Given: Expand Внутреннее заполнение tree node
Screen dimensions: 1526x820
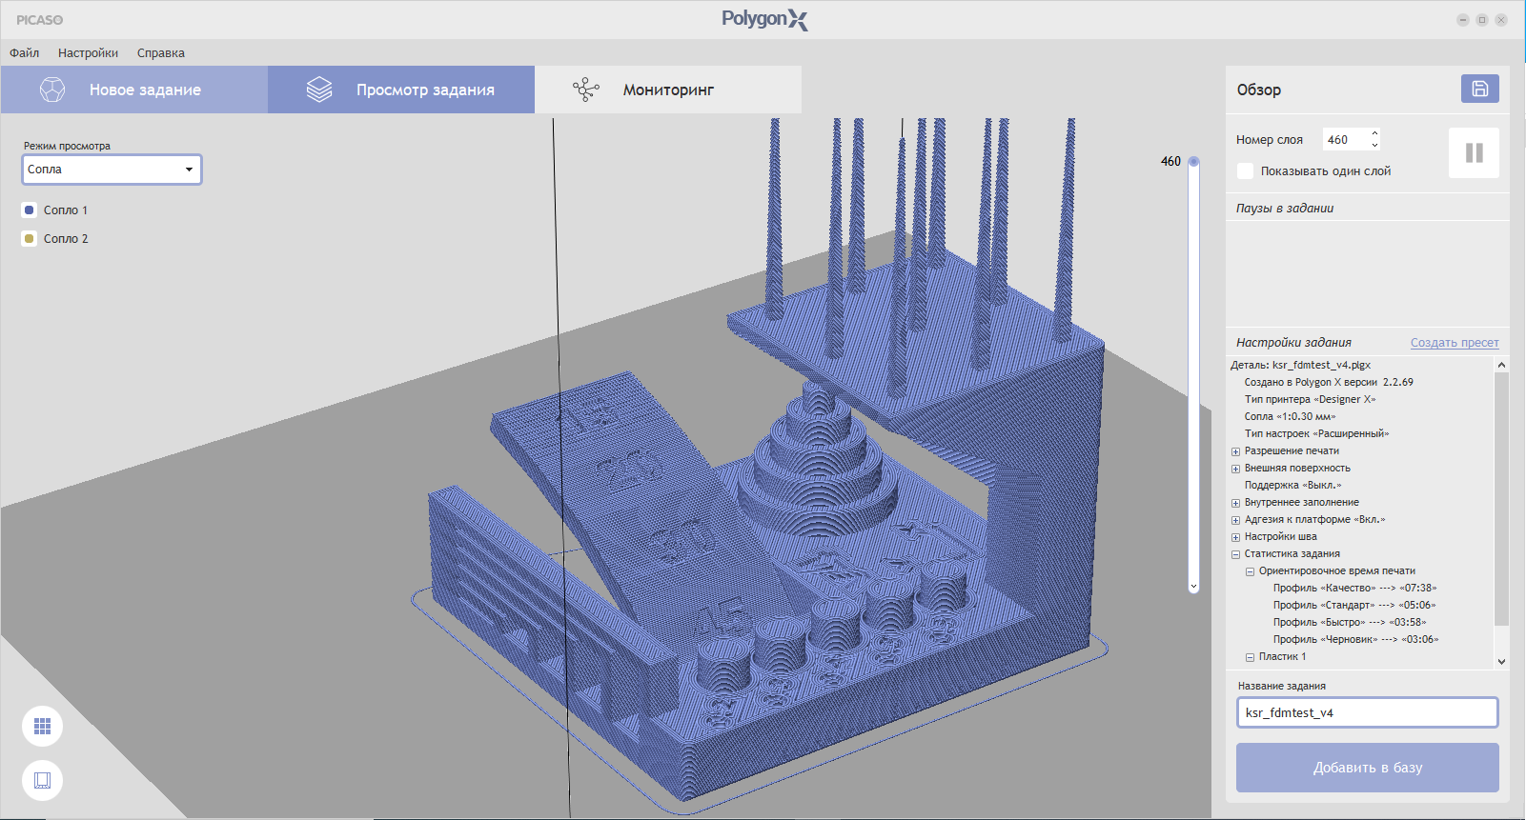Looking at the screenshot, I should (1235, 503).
